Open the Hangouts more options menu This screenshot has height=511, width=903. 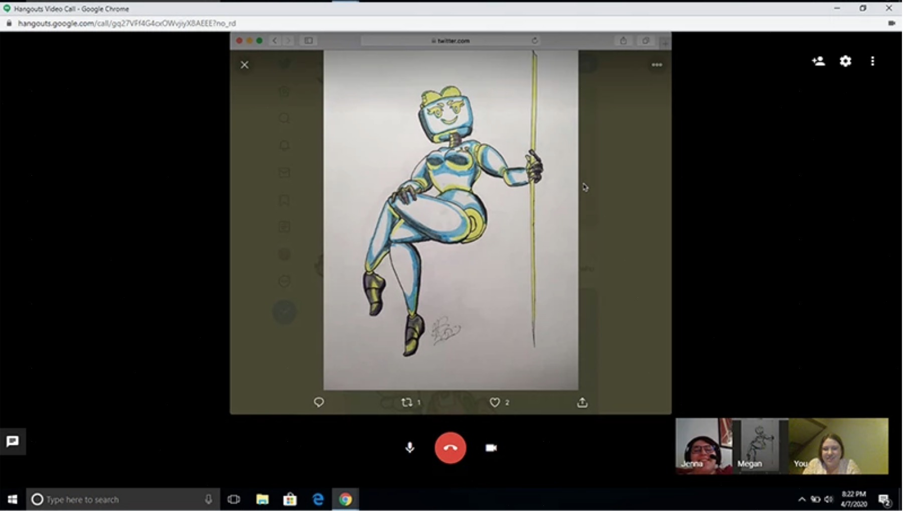pyautogui.click(x=872, y=61)
